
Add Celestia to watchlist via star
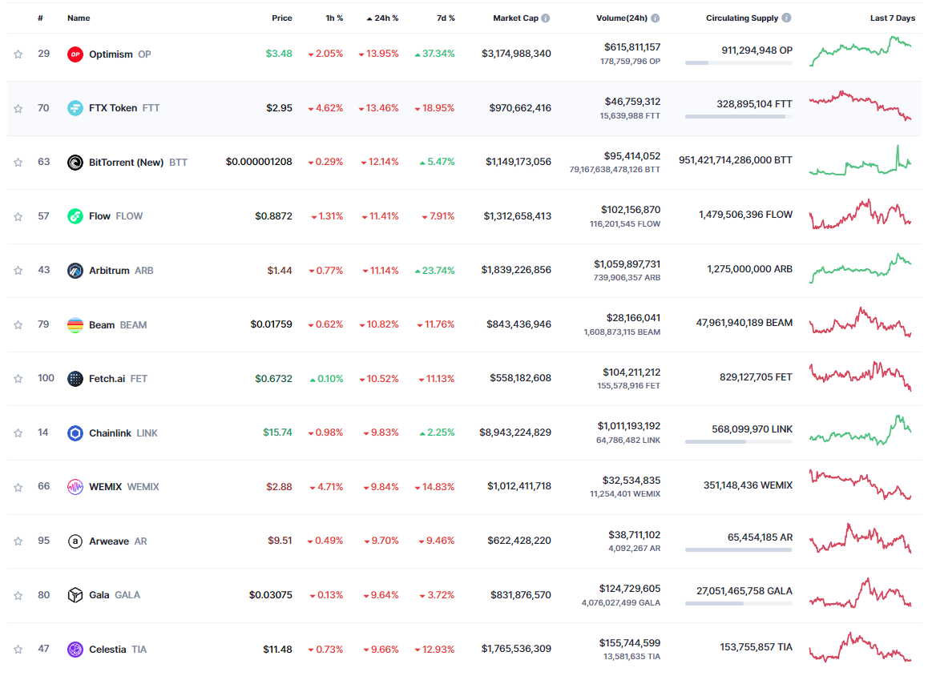18,650
